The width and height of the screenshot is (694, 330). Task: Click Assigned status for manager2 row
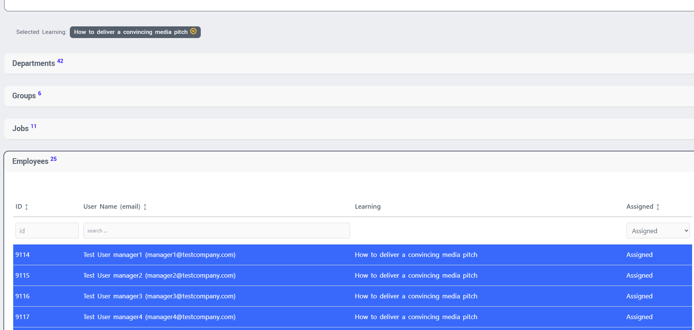pos(639,275)
